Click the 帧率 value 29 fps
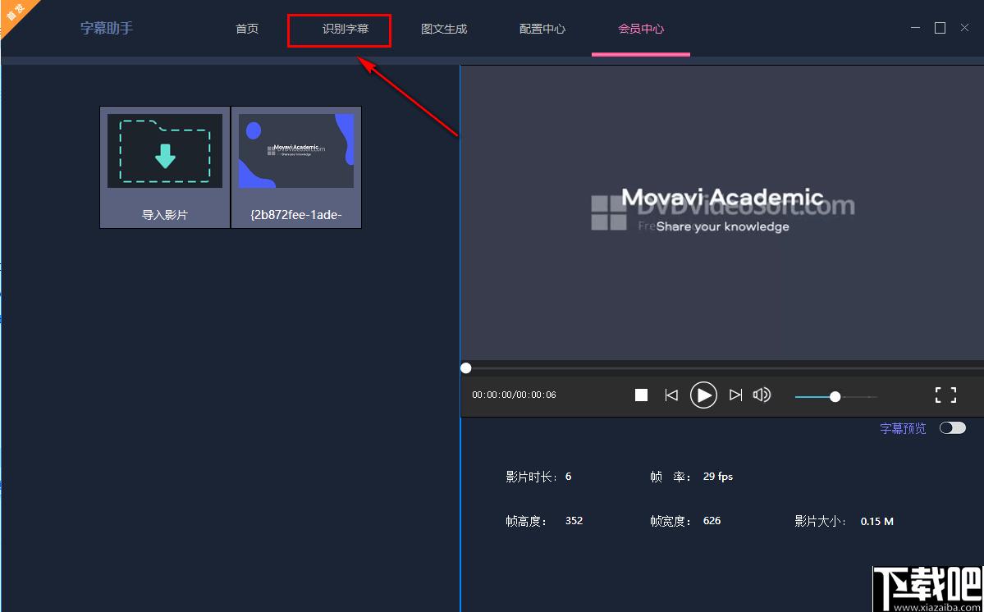The height and width of the screenshot is (612, 984). (x=718, y=477)
